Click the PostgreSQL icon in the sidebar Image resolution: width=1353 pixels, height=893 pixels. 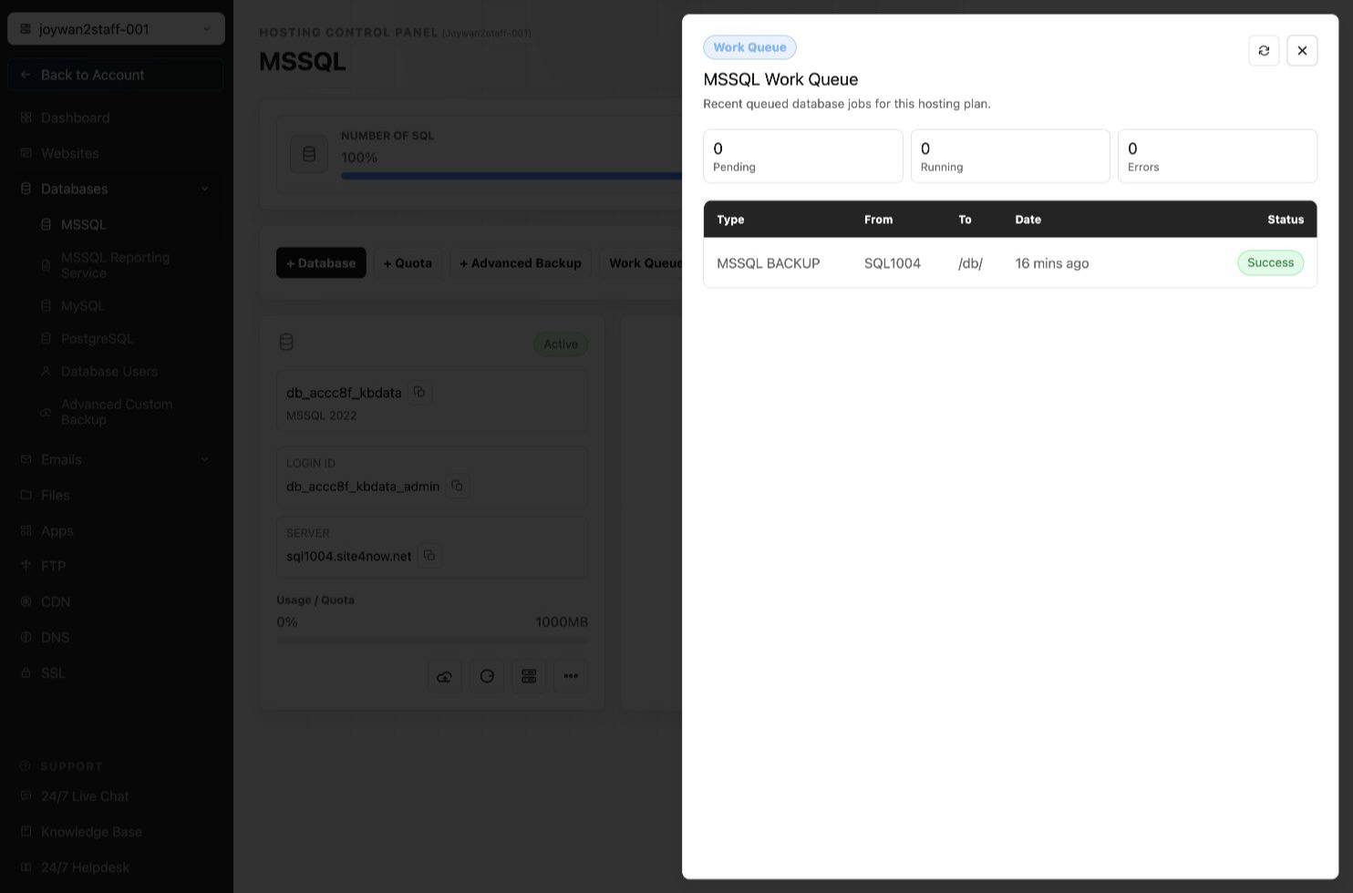click(x=46, y=338)
